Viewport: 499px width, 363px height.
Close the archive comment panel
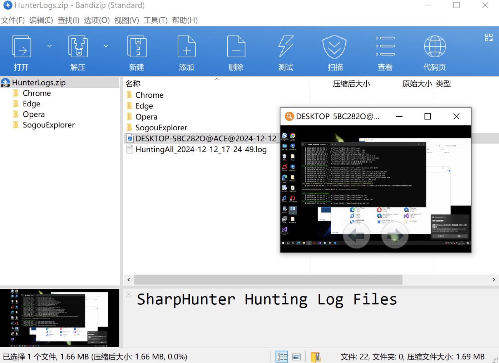pos(129,294)
